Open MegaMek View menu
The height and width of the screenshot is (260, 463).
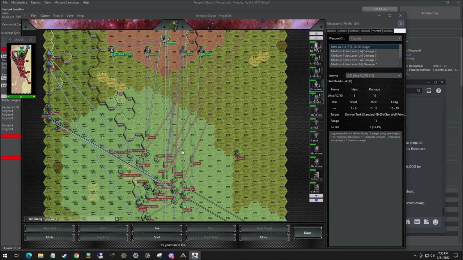70,16
